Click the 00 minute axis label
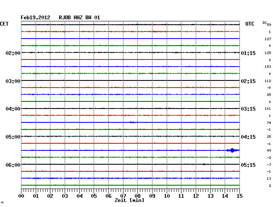 (x=21, y=196)
